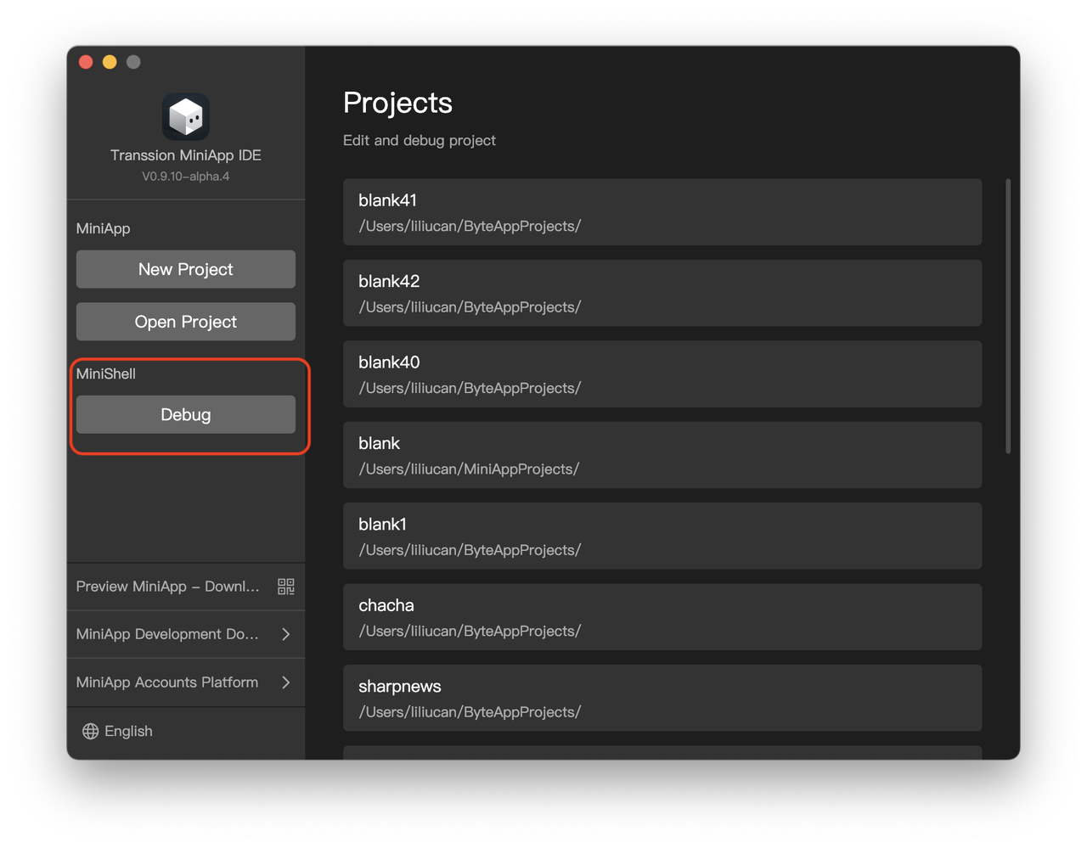This screenshot has width=1087, height=848.
Task: Click the version text V0.9.10-alpha.4
Action: point(186,177)
